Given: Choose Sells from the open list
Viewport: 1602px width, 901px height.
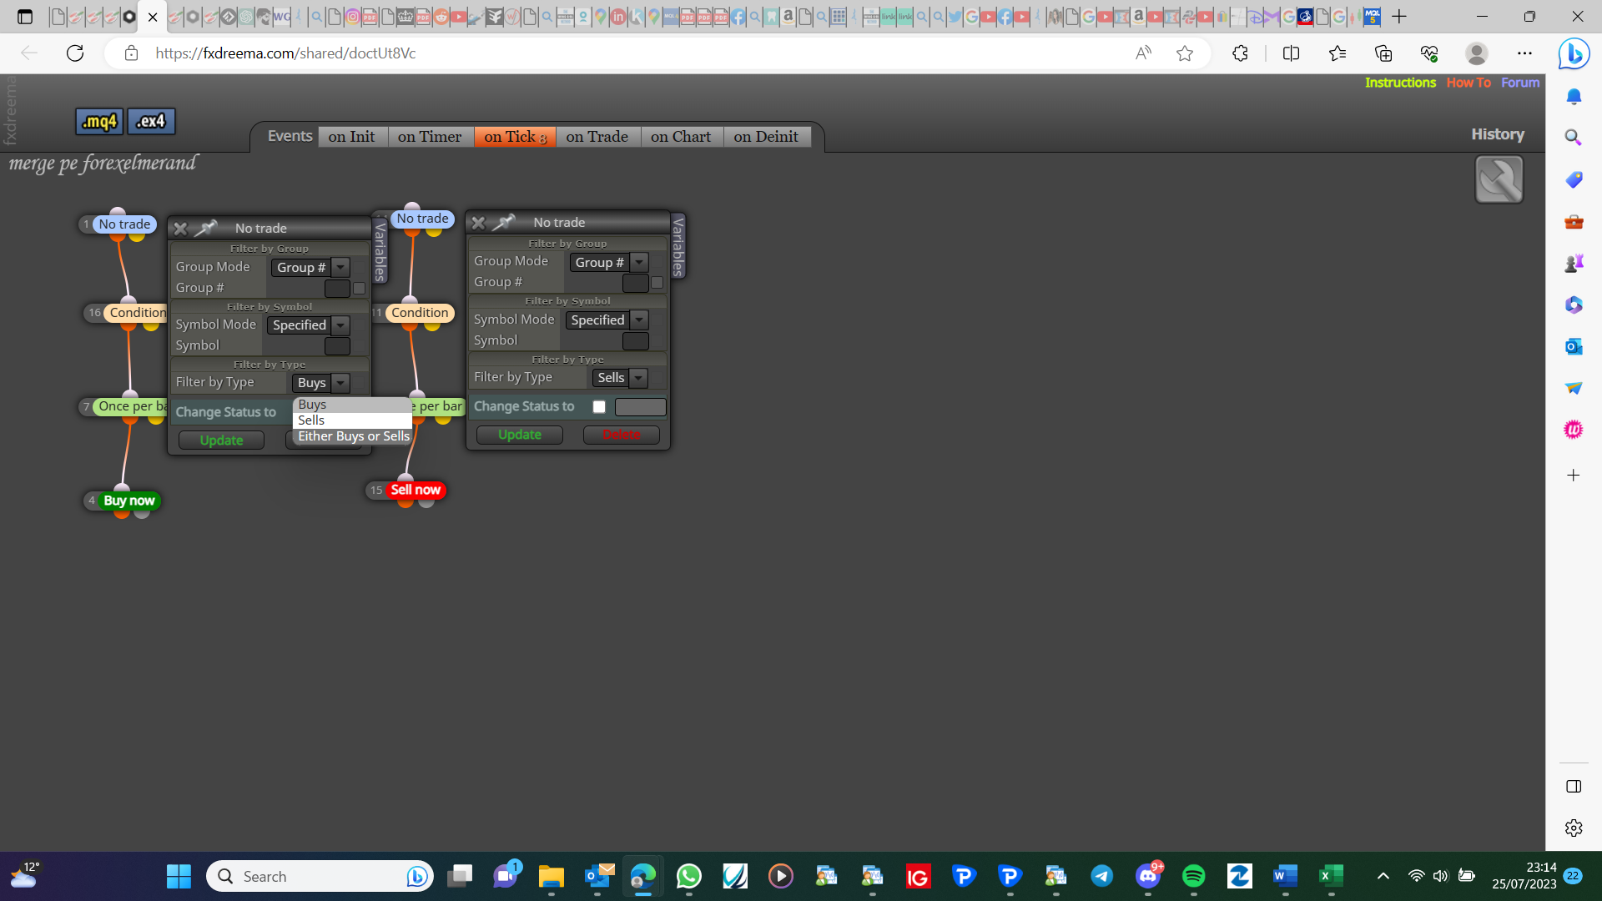Looking at the screenshot, I should (x=352, y=420).
